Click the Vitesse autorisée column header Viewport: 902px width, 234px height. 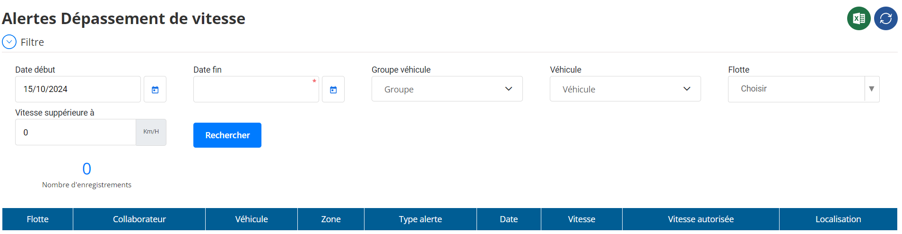tap(701, 219)
